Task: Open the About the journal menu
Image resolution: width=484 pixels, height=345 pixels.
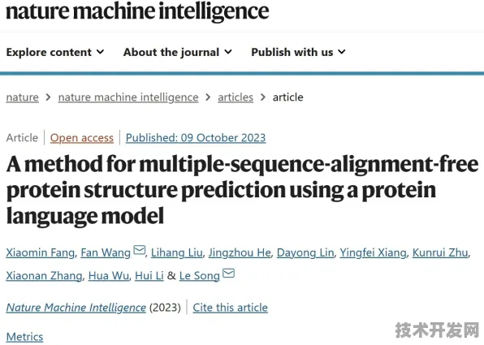Action: click(x=178, y=52)
